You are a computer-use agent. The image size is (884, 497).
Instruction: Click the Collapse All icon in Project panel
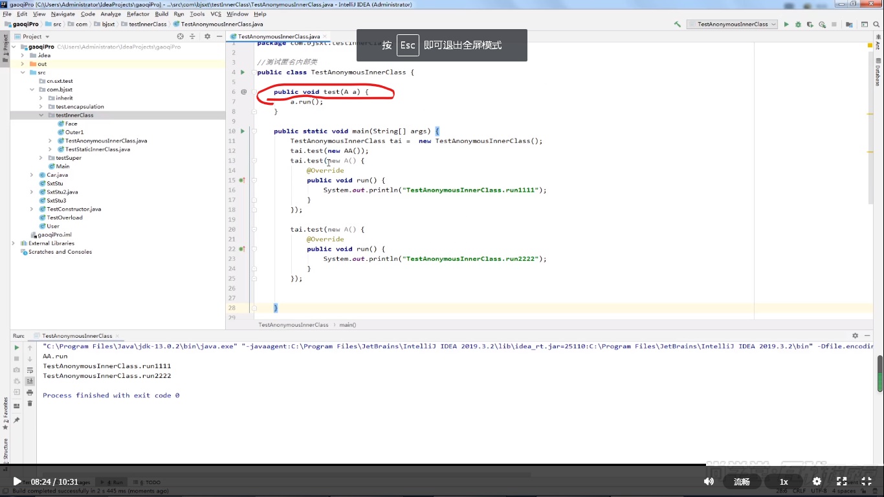pyautogui.click(x=192, y=36)
